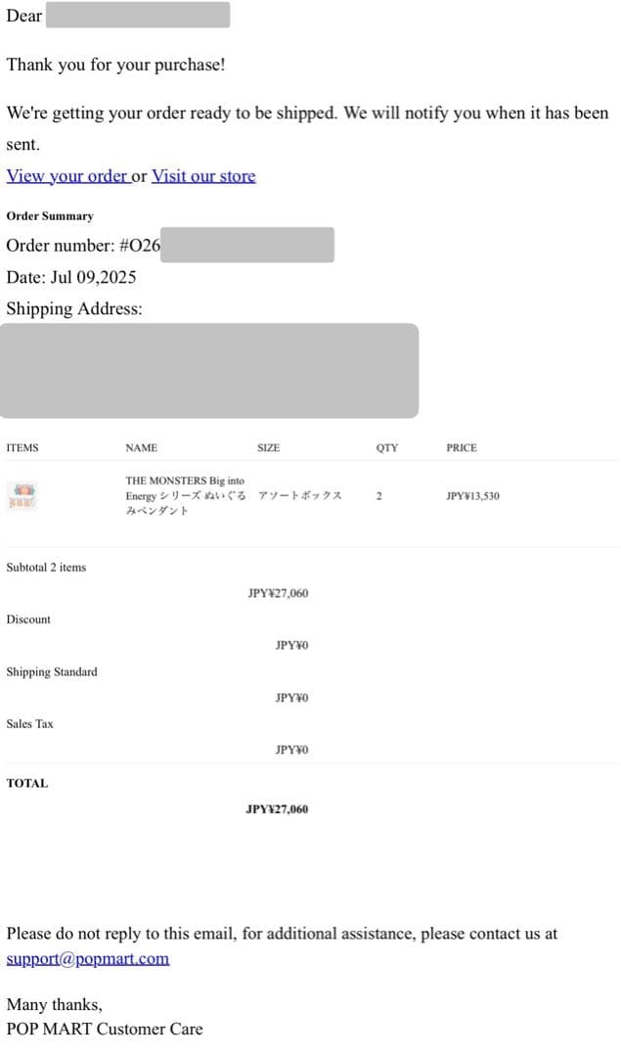Click the order number starting with #O26
Screen dimensions: 621x1057
[x=137, y=246]
